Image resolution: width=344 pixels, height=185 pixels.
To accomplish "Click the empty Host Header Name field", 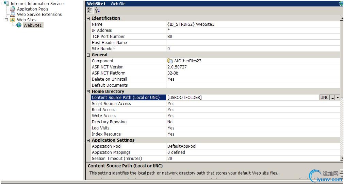I will pos(253,43).
